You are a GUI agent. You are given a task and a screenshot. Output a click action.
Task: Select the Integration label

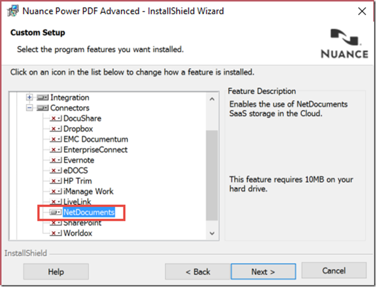coord(70,98)
